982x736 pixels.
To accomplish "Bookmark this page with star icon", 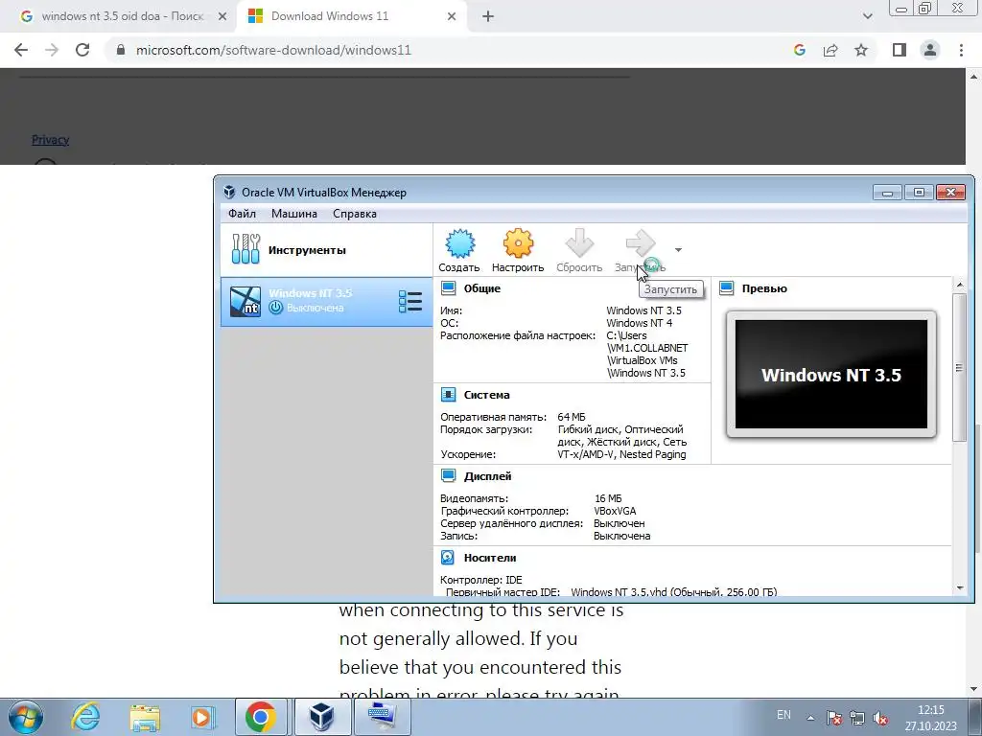I will [x=861, y=50].
